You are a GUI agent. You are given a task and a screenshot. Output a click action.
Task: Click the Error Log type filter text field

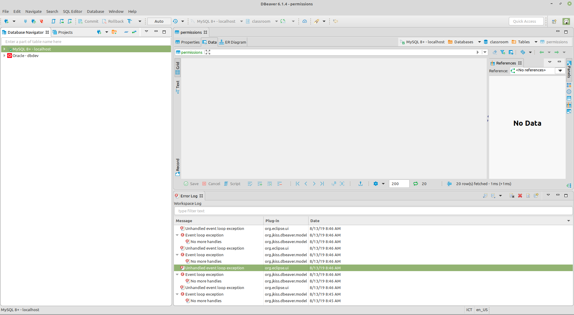point(373,211)
